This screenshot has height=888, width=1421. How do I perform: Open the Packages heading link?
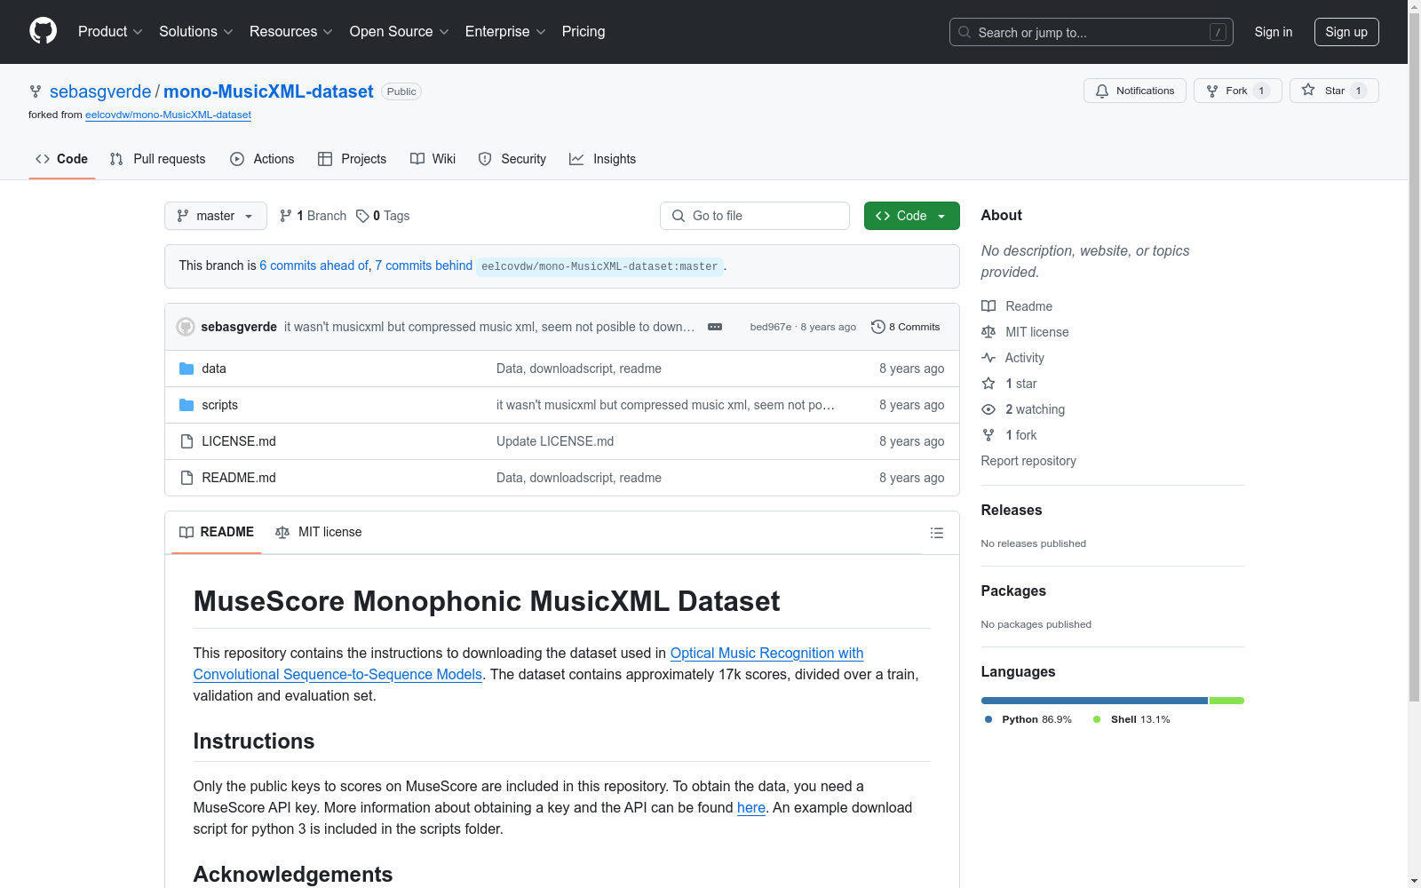coord(1013,591)
